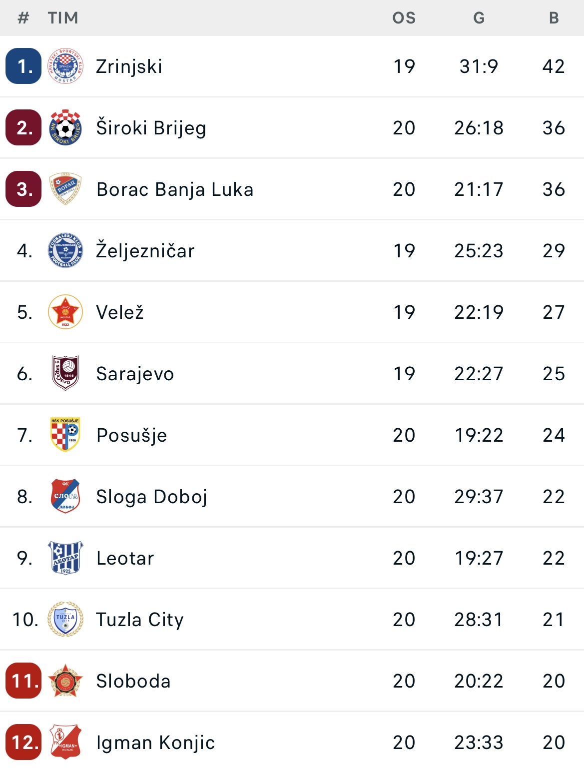The width and height of the screenshot is (584, 768).
Task: Open the Zrinjski team name link
Action: pyautogui.click(x=129, y=66)
